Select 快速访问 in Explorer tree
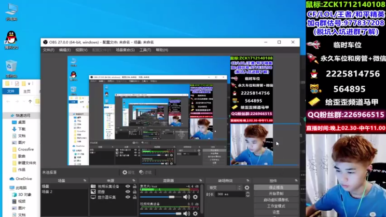Viewport: 386px width, 217px height. click(x=23, y=115)
